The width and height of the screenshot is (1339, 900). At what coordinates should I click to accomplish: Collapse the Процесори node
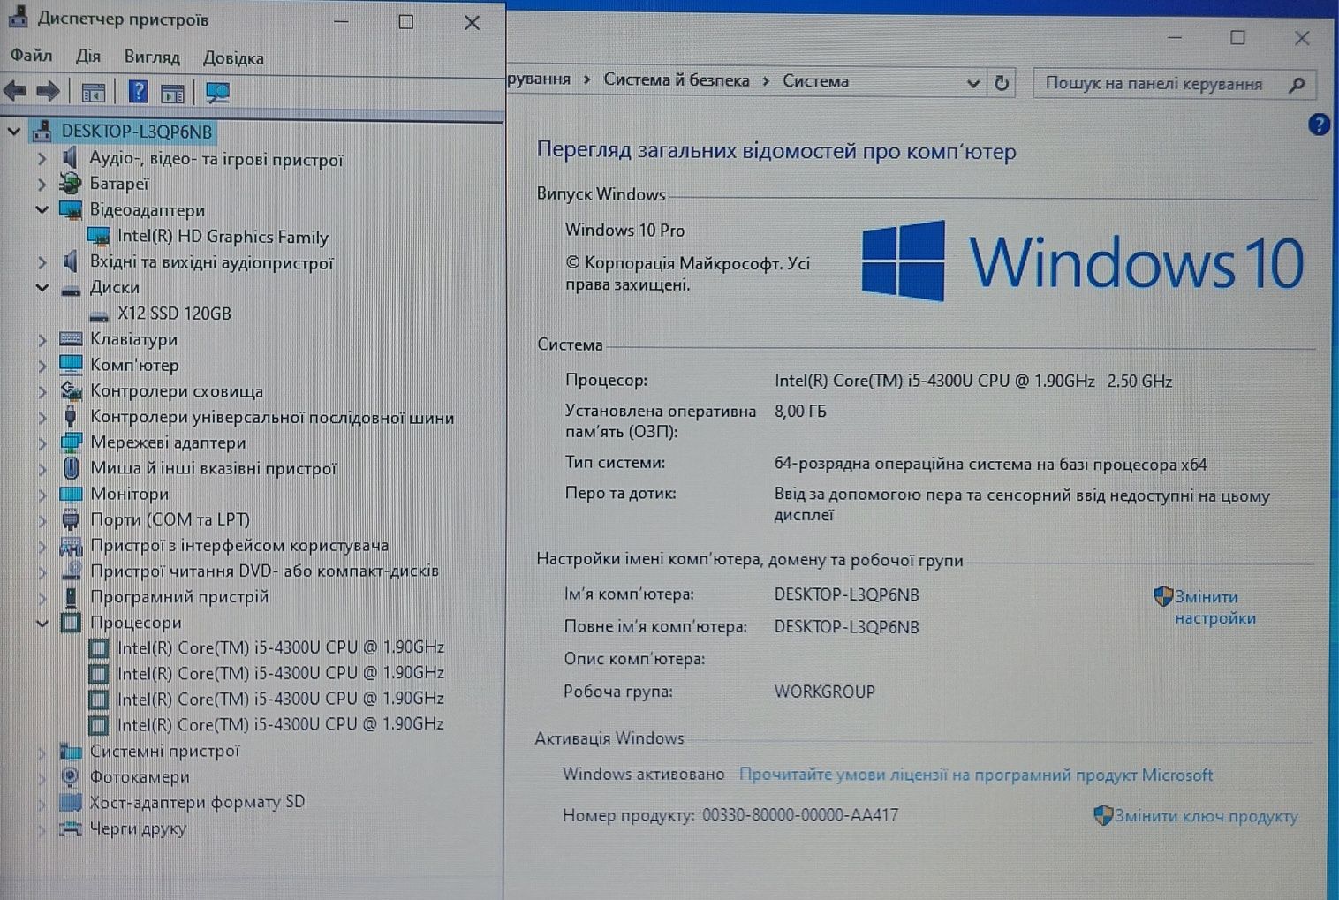pyautogui.click(x=42, y=623)
